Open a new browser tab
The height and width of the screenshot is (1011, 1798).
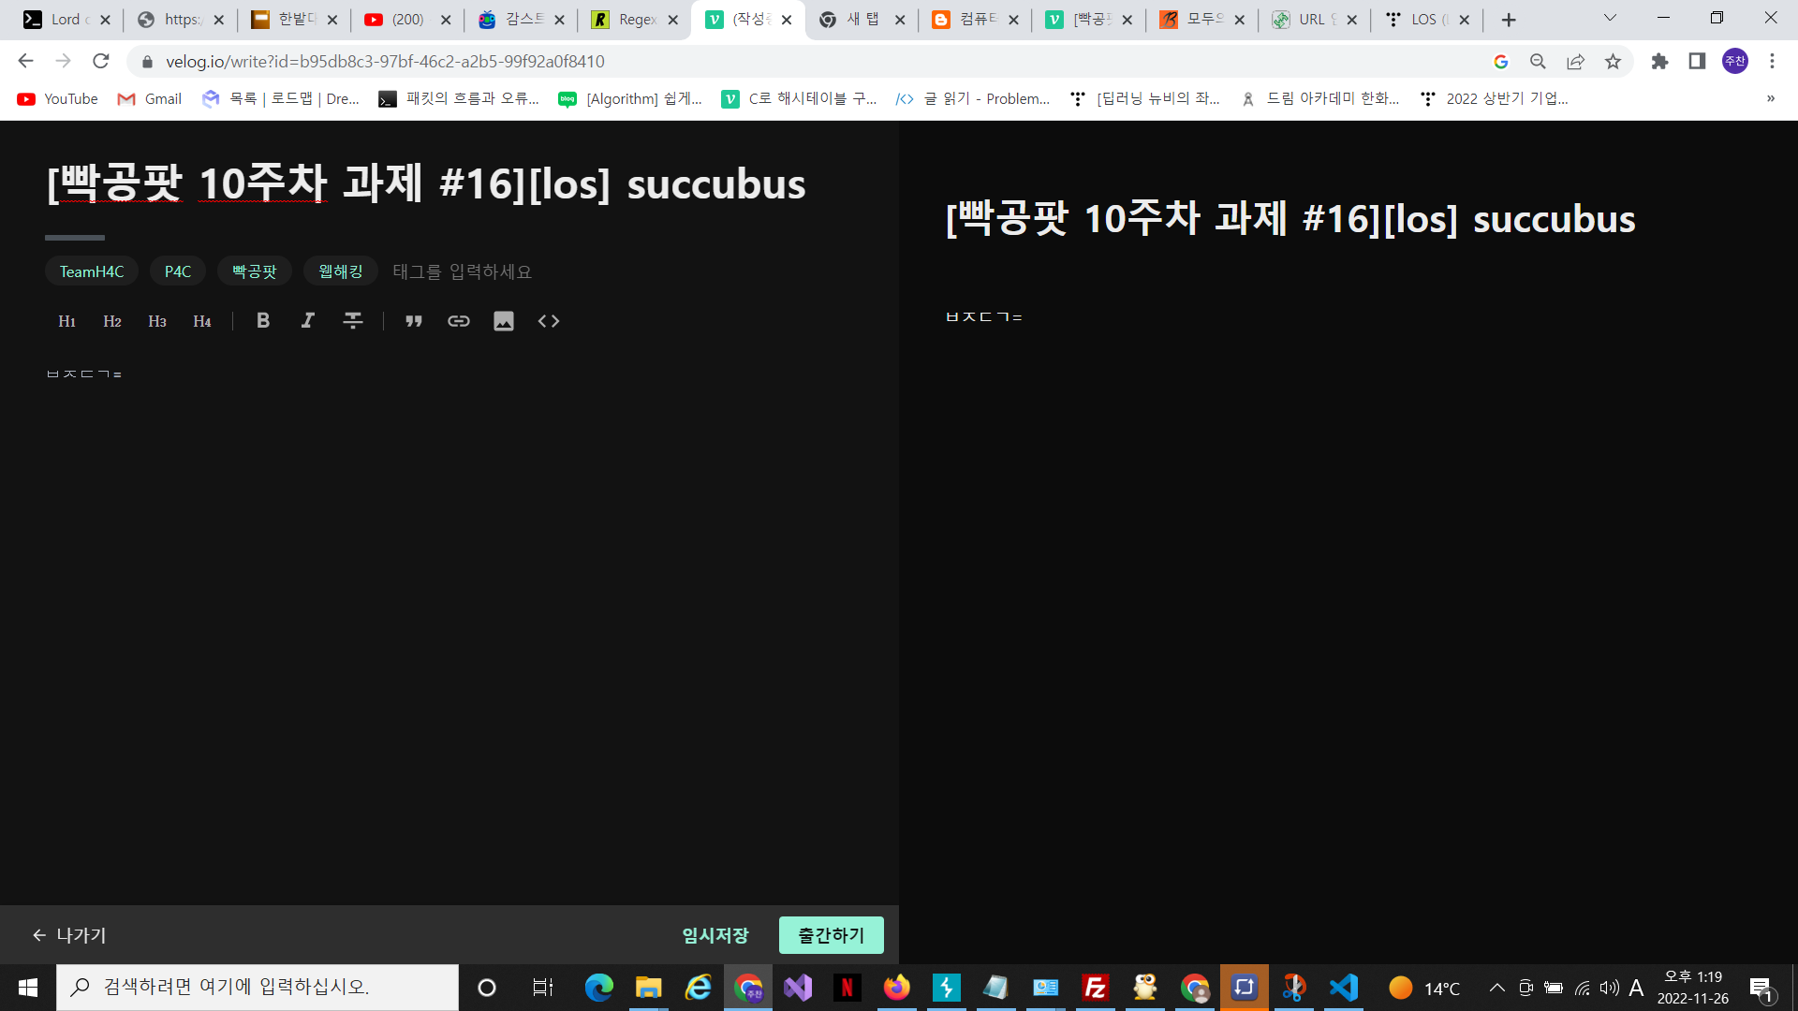[x=1509, y=20]
